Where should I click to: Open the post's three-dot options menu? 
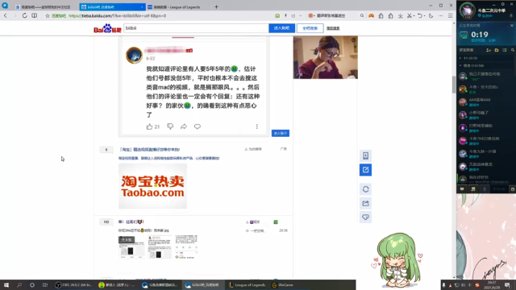click(257, 126)
